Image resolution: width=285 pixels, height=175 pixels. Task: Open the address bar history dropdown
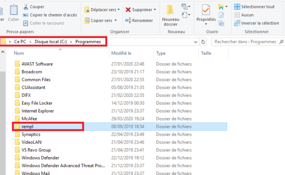tap(195, 42)
